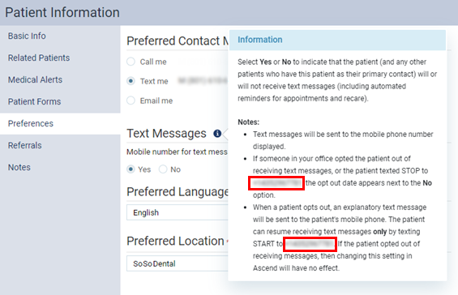Open the Preferred Location dropdown showing SoSoDental

coord(178,263)
